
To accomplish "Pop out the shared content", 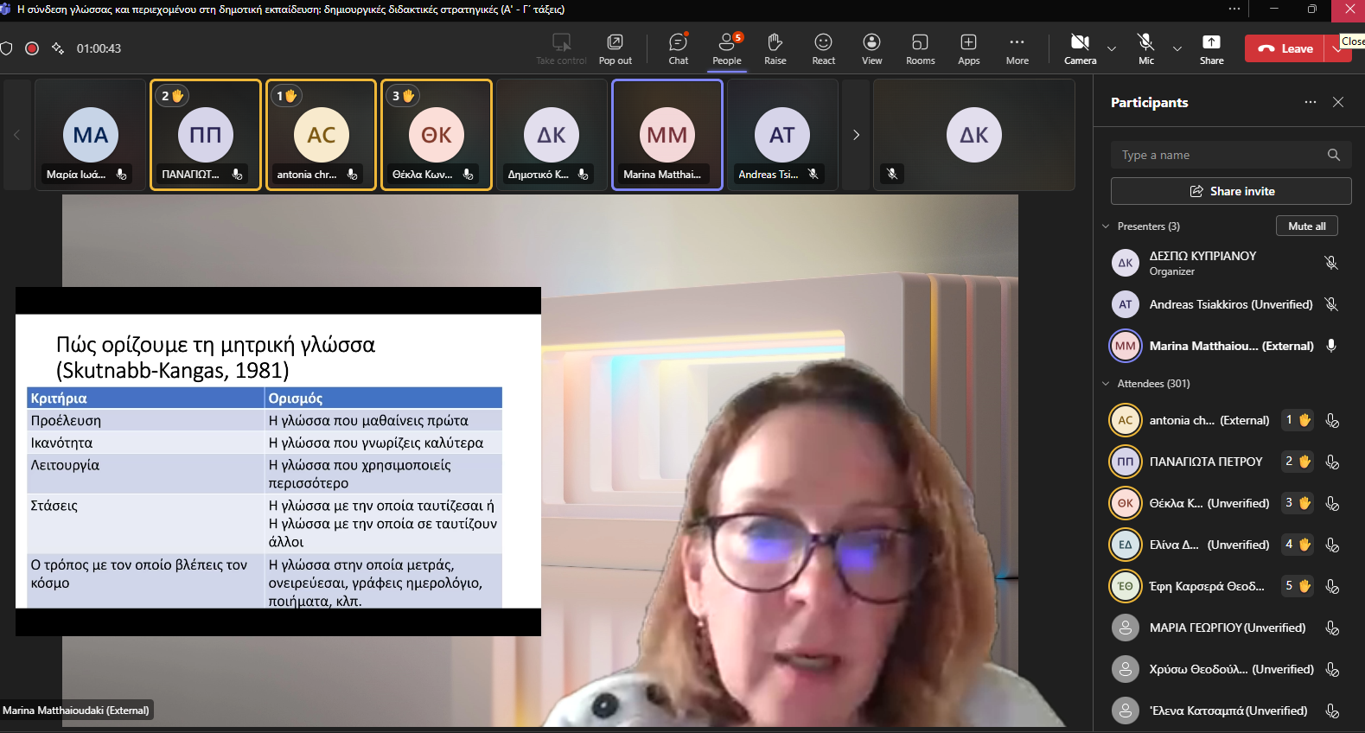I will (615, 48).
